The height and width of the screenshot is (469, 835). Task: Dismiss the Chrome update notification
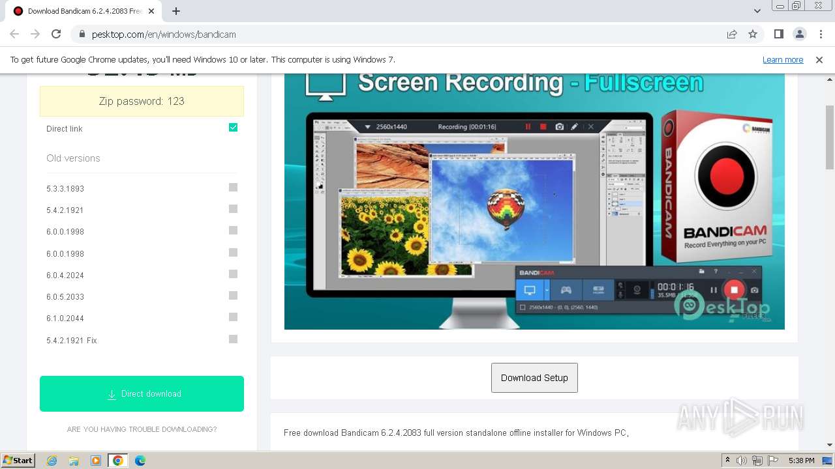pyautogui.click(x=819, y=59)
